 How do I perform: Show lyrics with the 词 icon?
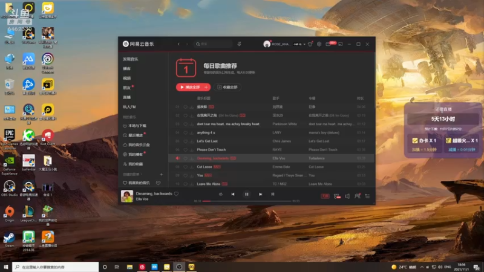(x=273, y=194)
